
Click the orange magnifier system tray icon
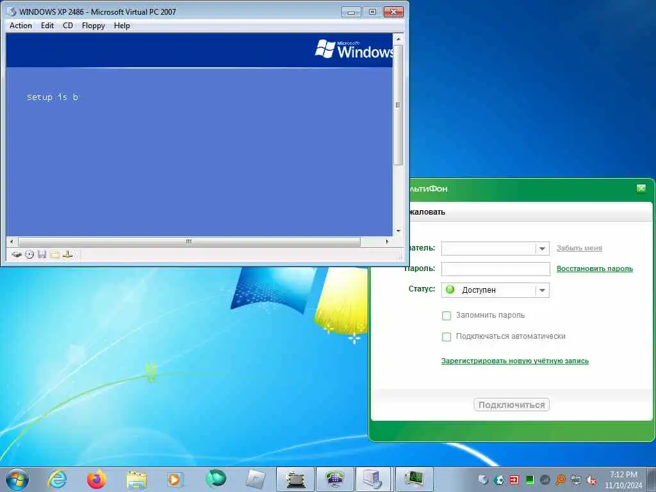(560, 479)
